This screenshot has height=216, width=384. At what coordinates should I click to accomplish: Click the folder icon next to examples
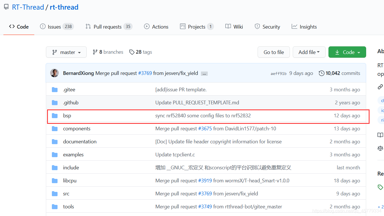tap(55, 155)
